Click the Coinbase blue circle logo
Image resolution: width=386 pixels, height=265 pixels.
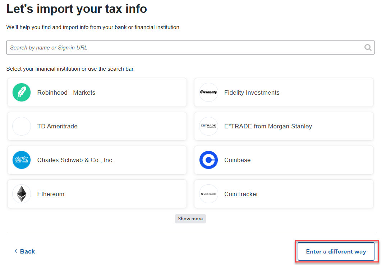pos(208,160)
